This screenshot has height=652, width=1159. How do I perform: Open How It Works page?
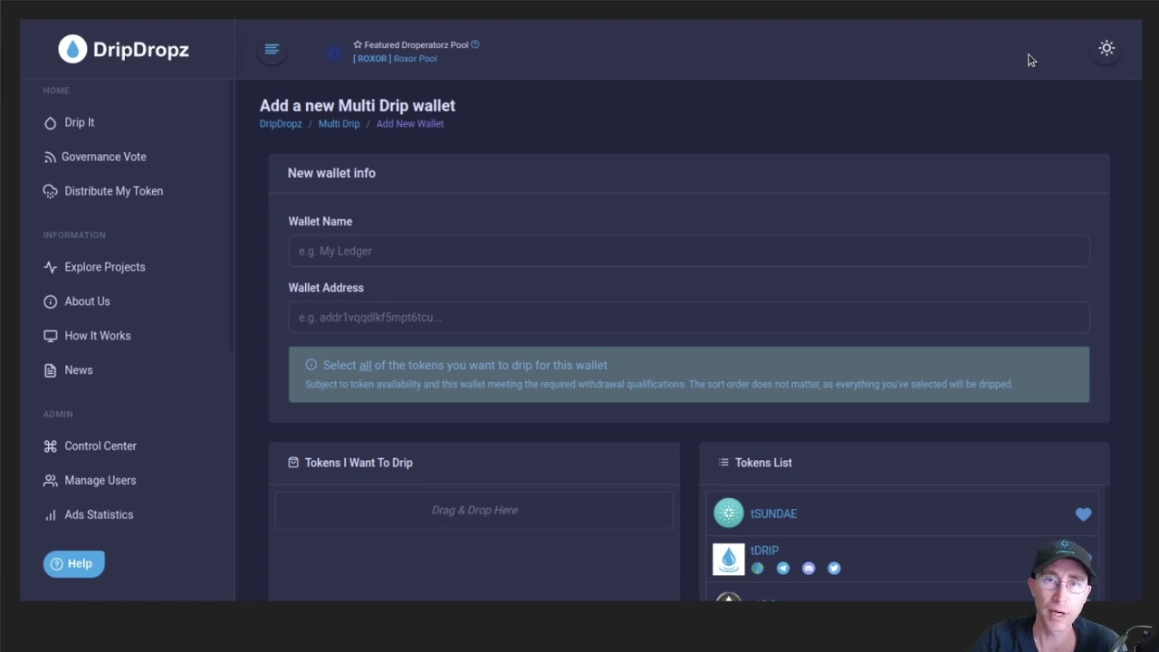pos(97,336)
